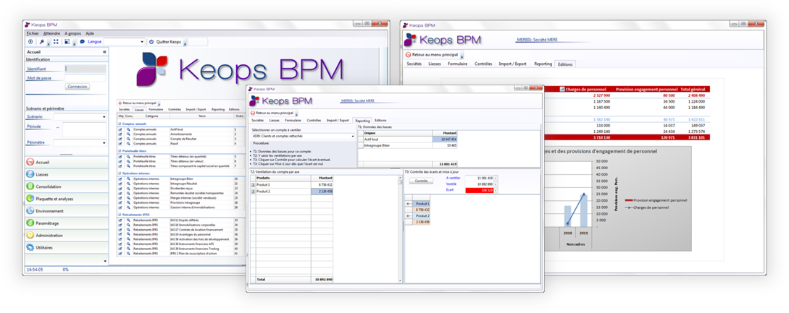Click 'Retour au menu principal' in the left window
The width and height of the screenshot is (789, 313).
click(141, 103)
